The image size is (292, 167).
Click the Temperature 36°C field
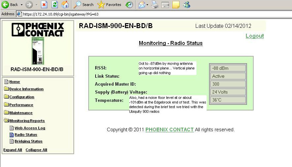pos(228,100)
